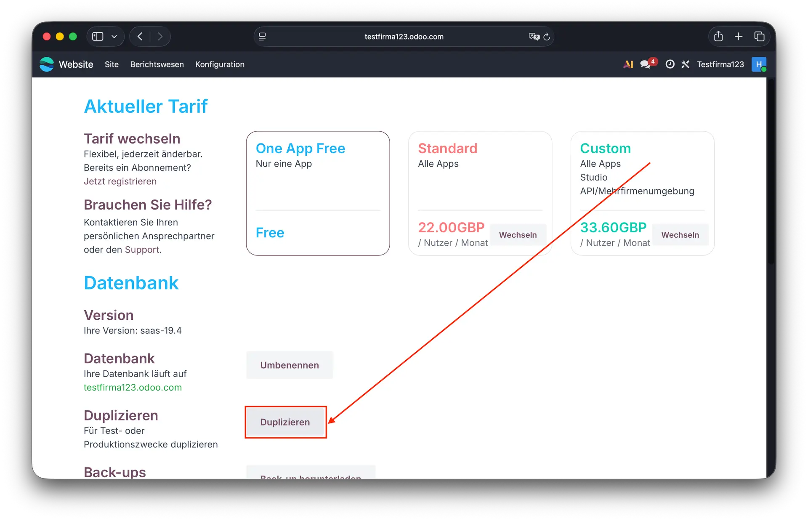The width and height of the screenshot is (808, 521).
Task: Reload the page with the refresh icon
Action: tap(547, 37)
